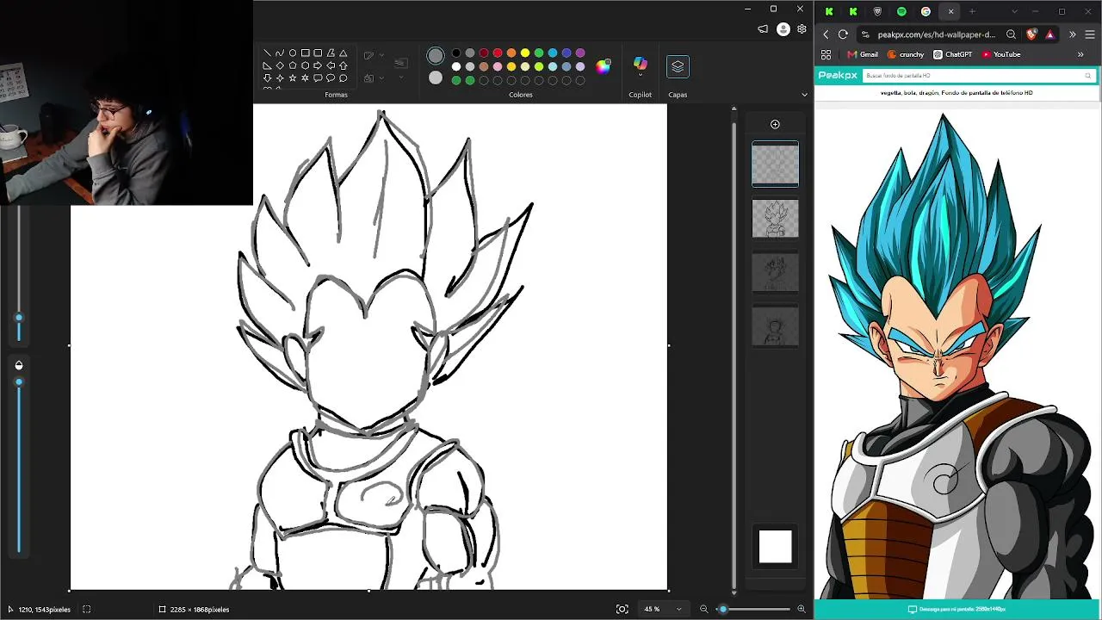Reload the peakpx page

[x=843, y=34]
